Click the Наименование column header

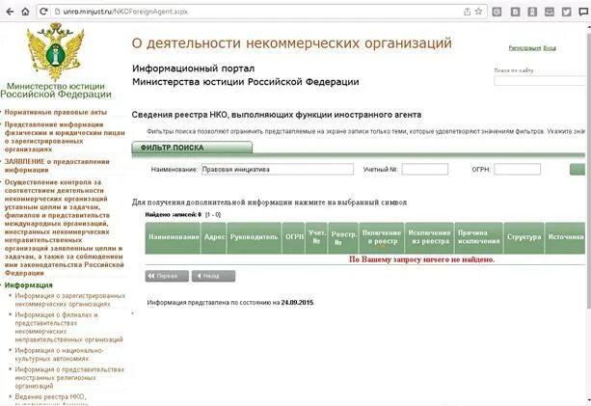(x=173, y=237)
